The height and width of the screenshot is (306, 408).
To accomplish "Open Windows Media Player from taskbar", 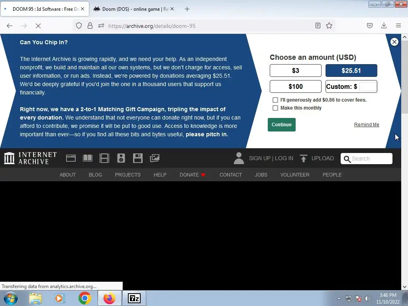I will tap(60, 298).
